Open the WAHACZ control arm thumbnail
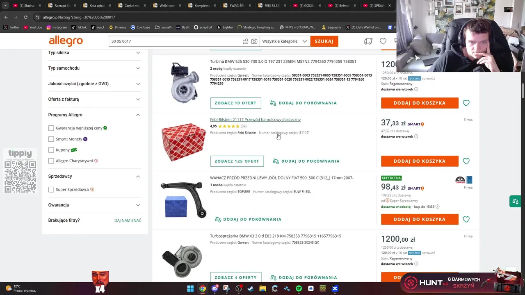This screenshot has width=525, height=295. [x=183, y=200]
